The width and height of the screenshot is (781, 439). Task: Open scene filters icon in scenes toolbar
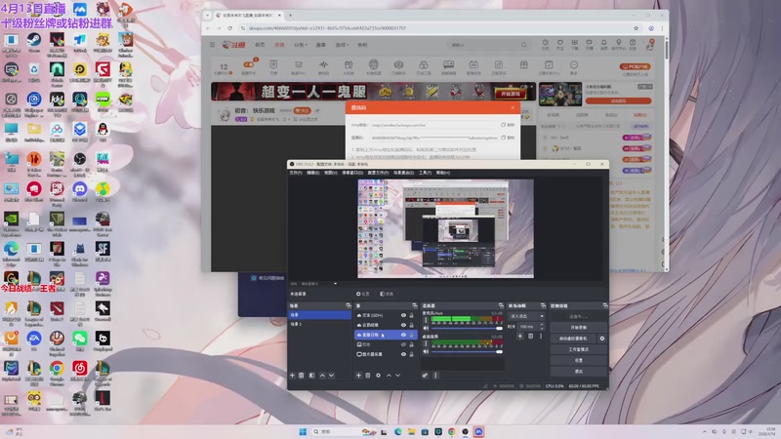click(x=311, y=376)
